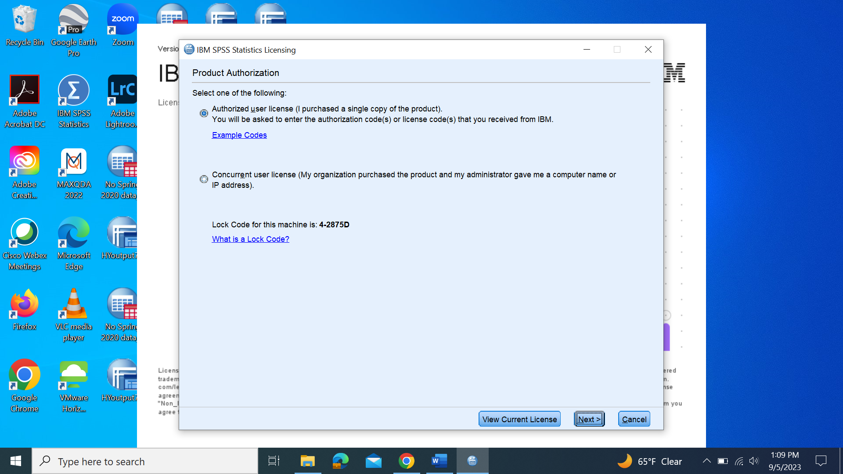This screenshot has height=474, width=843.
Task: Select the Concurrent user license option
Action: coord(204,179)
